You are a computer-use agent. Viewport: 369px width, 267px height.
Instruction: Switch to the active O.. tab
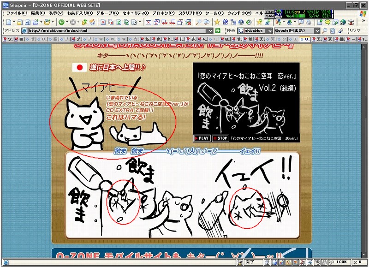[x=305, y=39]
